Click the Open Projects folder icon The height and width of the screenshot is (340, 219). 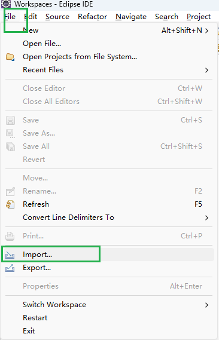(10, 57)
